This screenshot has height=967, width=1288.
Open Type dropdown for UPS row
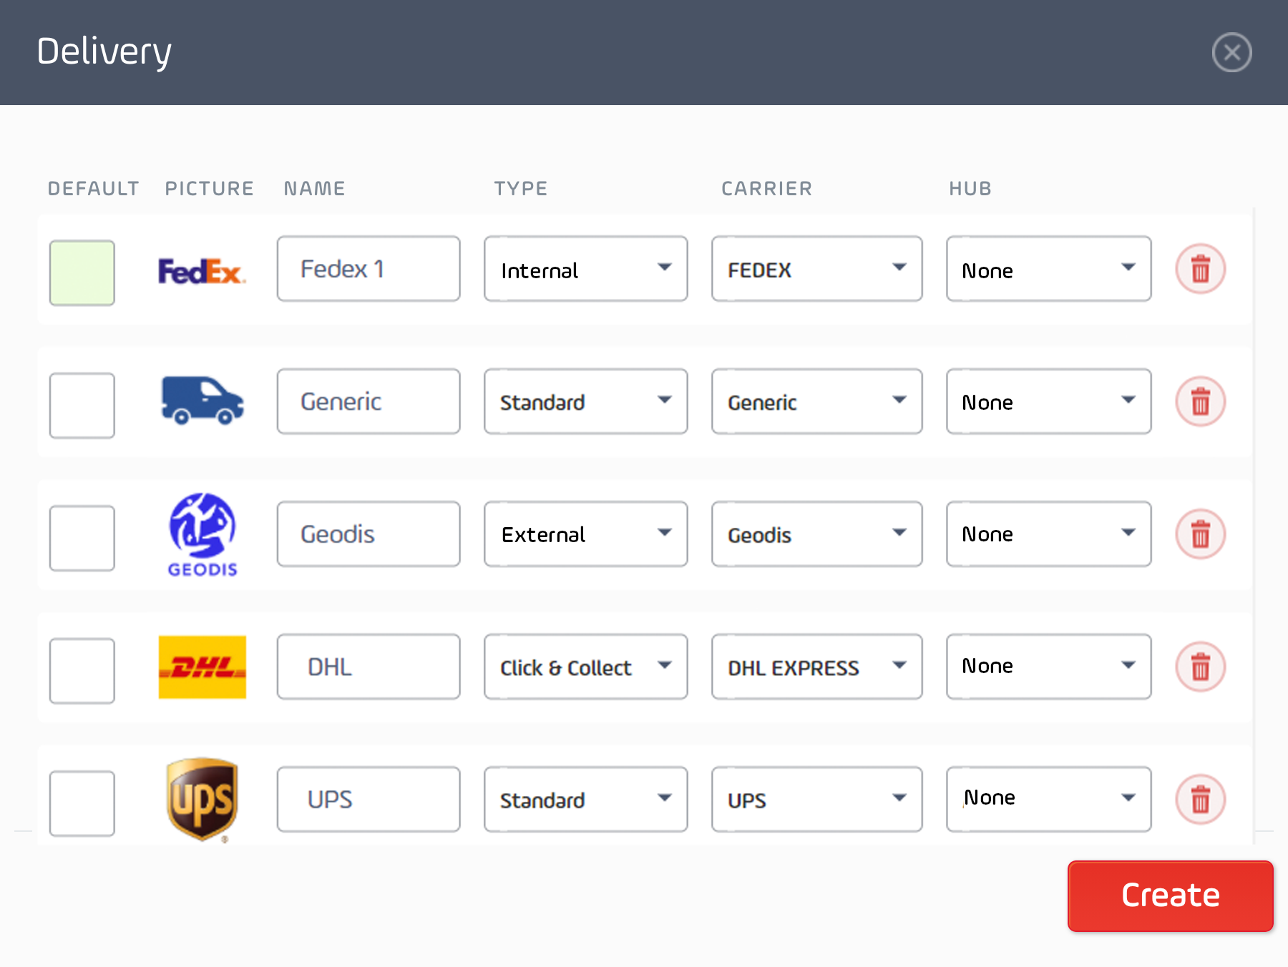tap(585, 799)
